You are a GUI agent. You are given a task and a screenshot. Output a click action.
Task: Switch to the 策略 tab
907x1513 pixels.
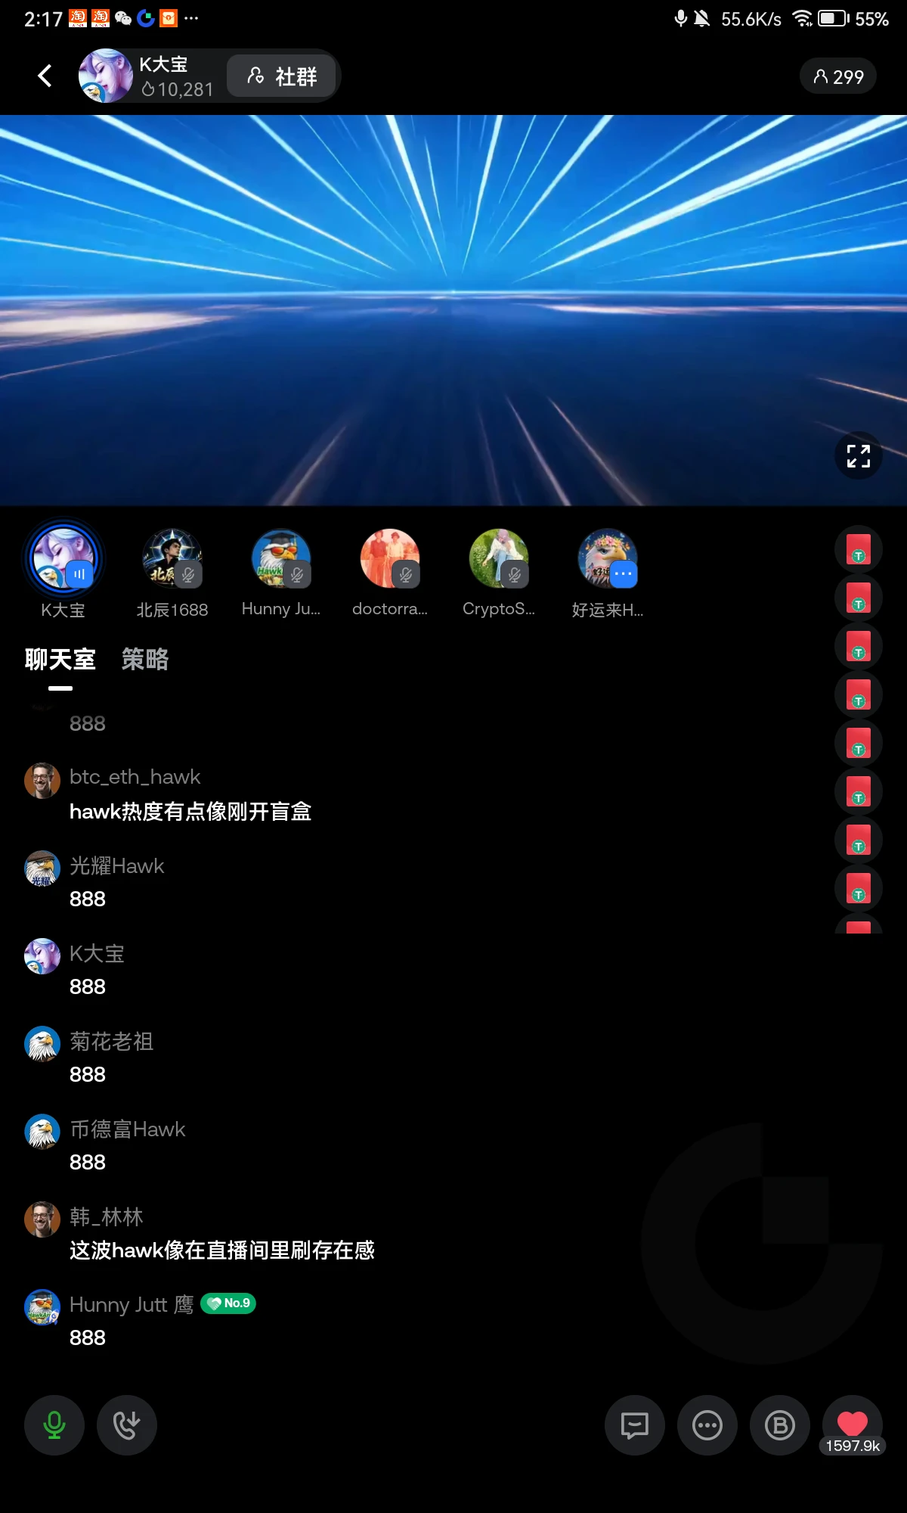pos(145,660)
